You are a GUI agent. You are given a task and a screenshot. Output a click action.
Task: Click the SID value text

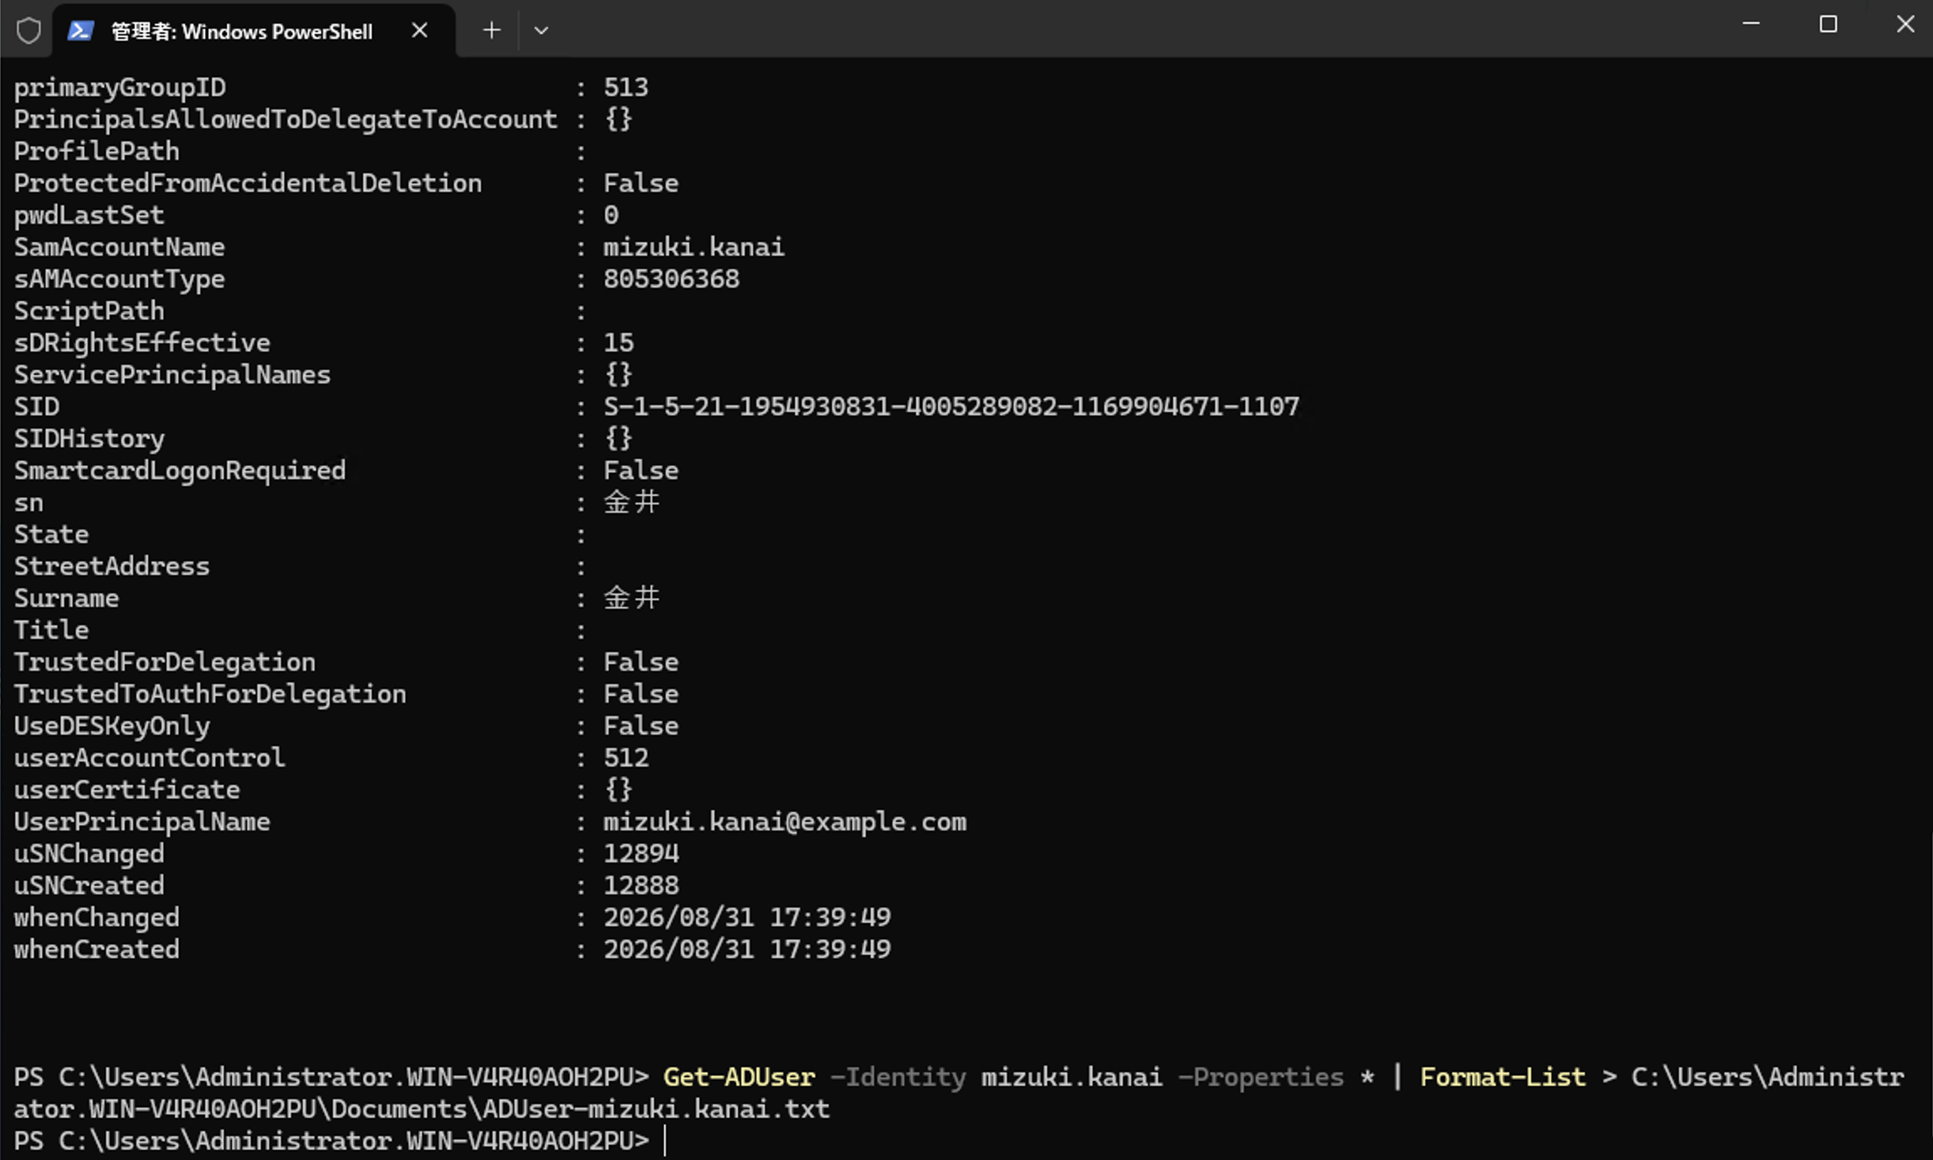951,407
